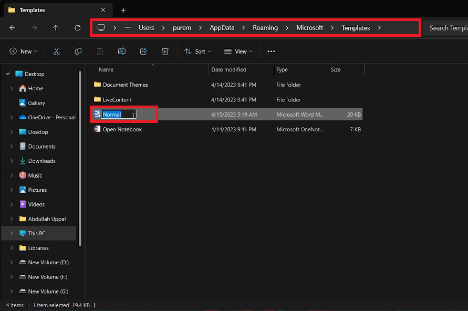Select the Downloads folder in sidebar
Image resolution: width=468 pixels, height=311 pixels.
[41, 161]
